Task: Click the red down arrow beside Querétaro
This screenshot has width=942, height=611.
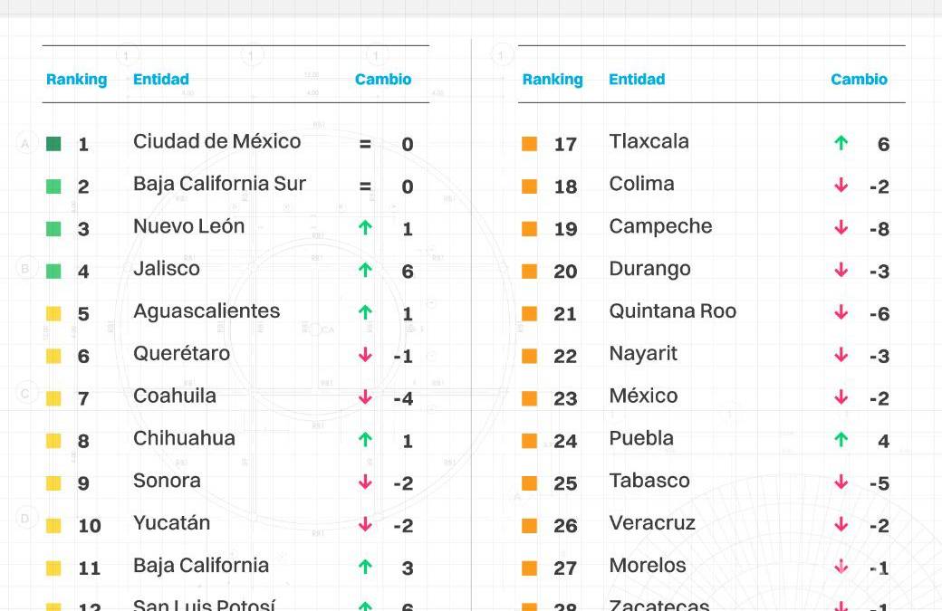Action: pos(365,355)
